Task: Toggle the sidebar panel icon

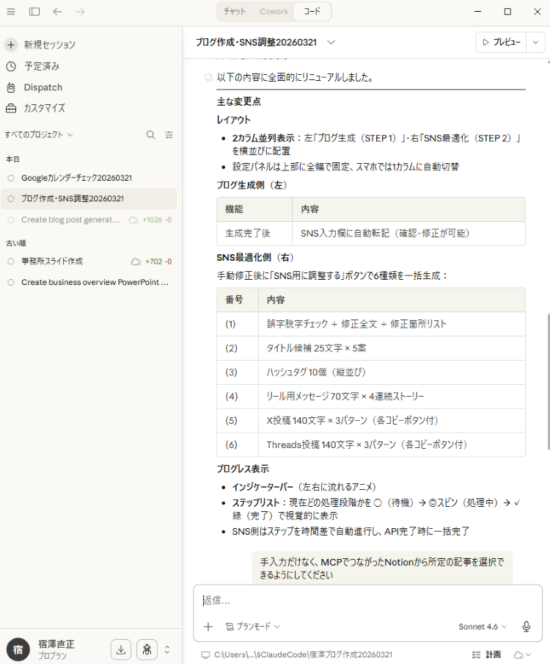Action: (x=34, y=12)
